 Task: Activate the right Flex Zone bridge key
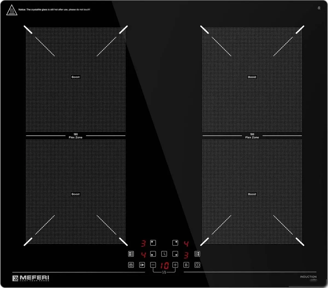click(197, 254)
